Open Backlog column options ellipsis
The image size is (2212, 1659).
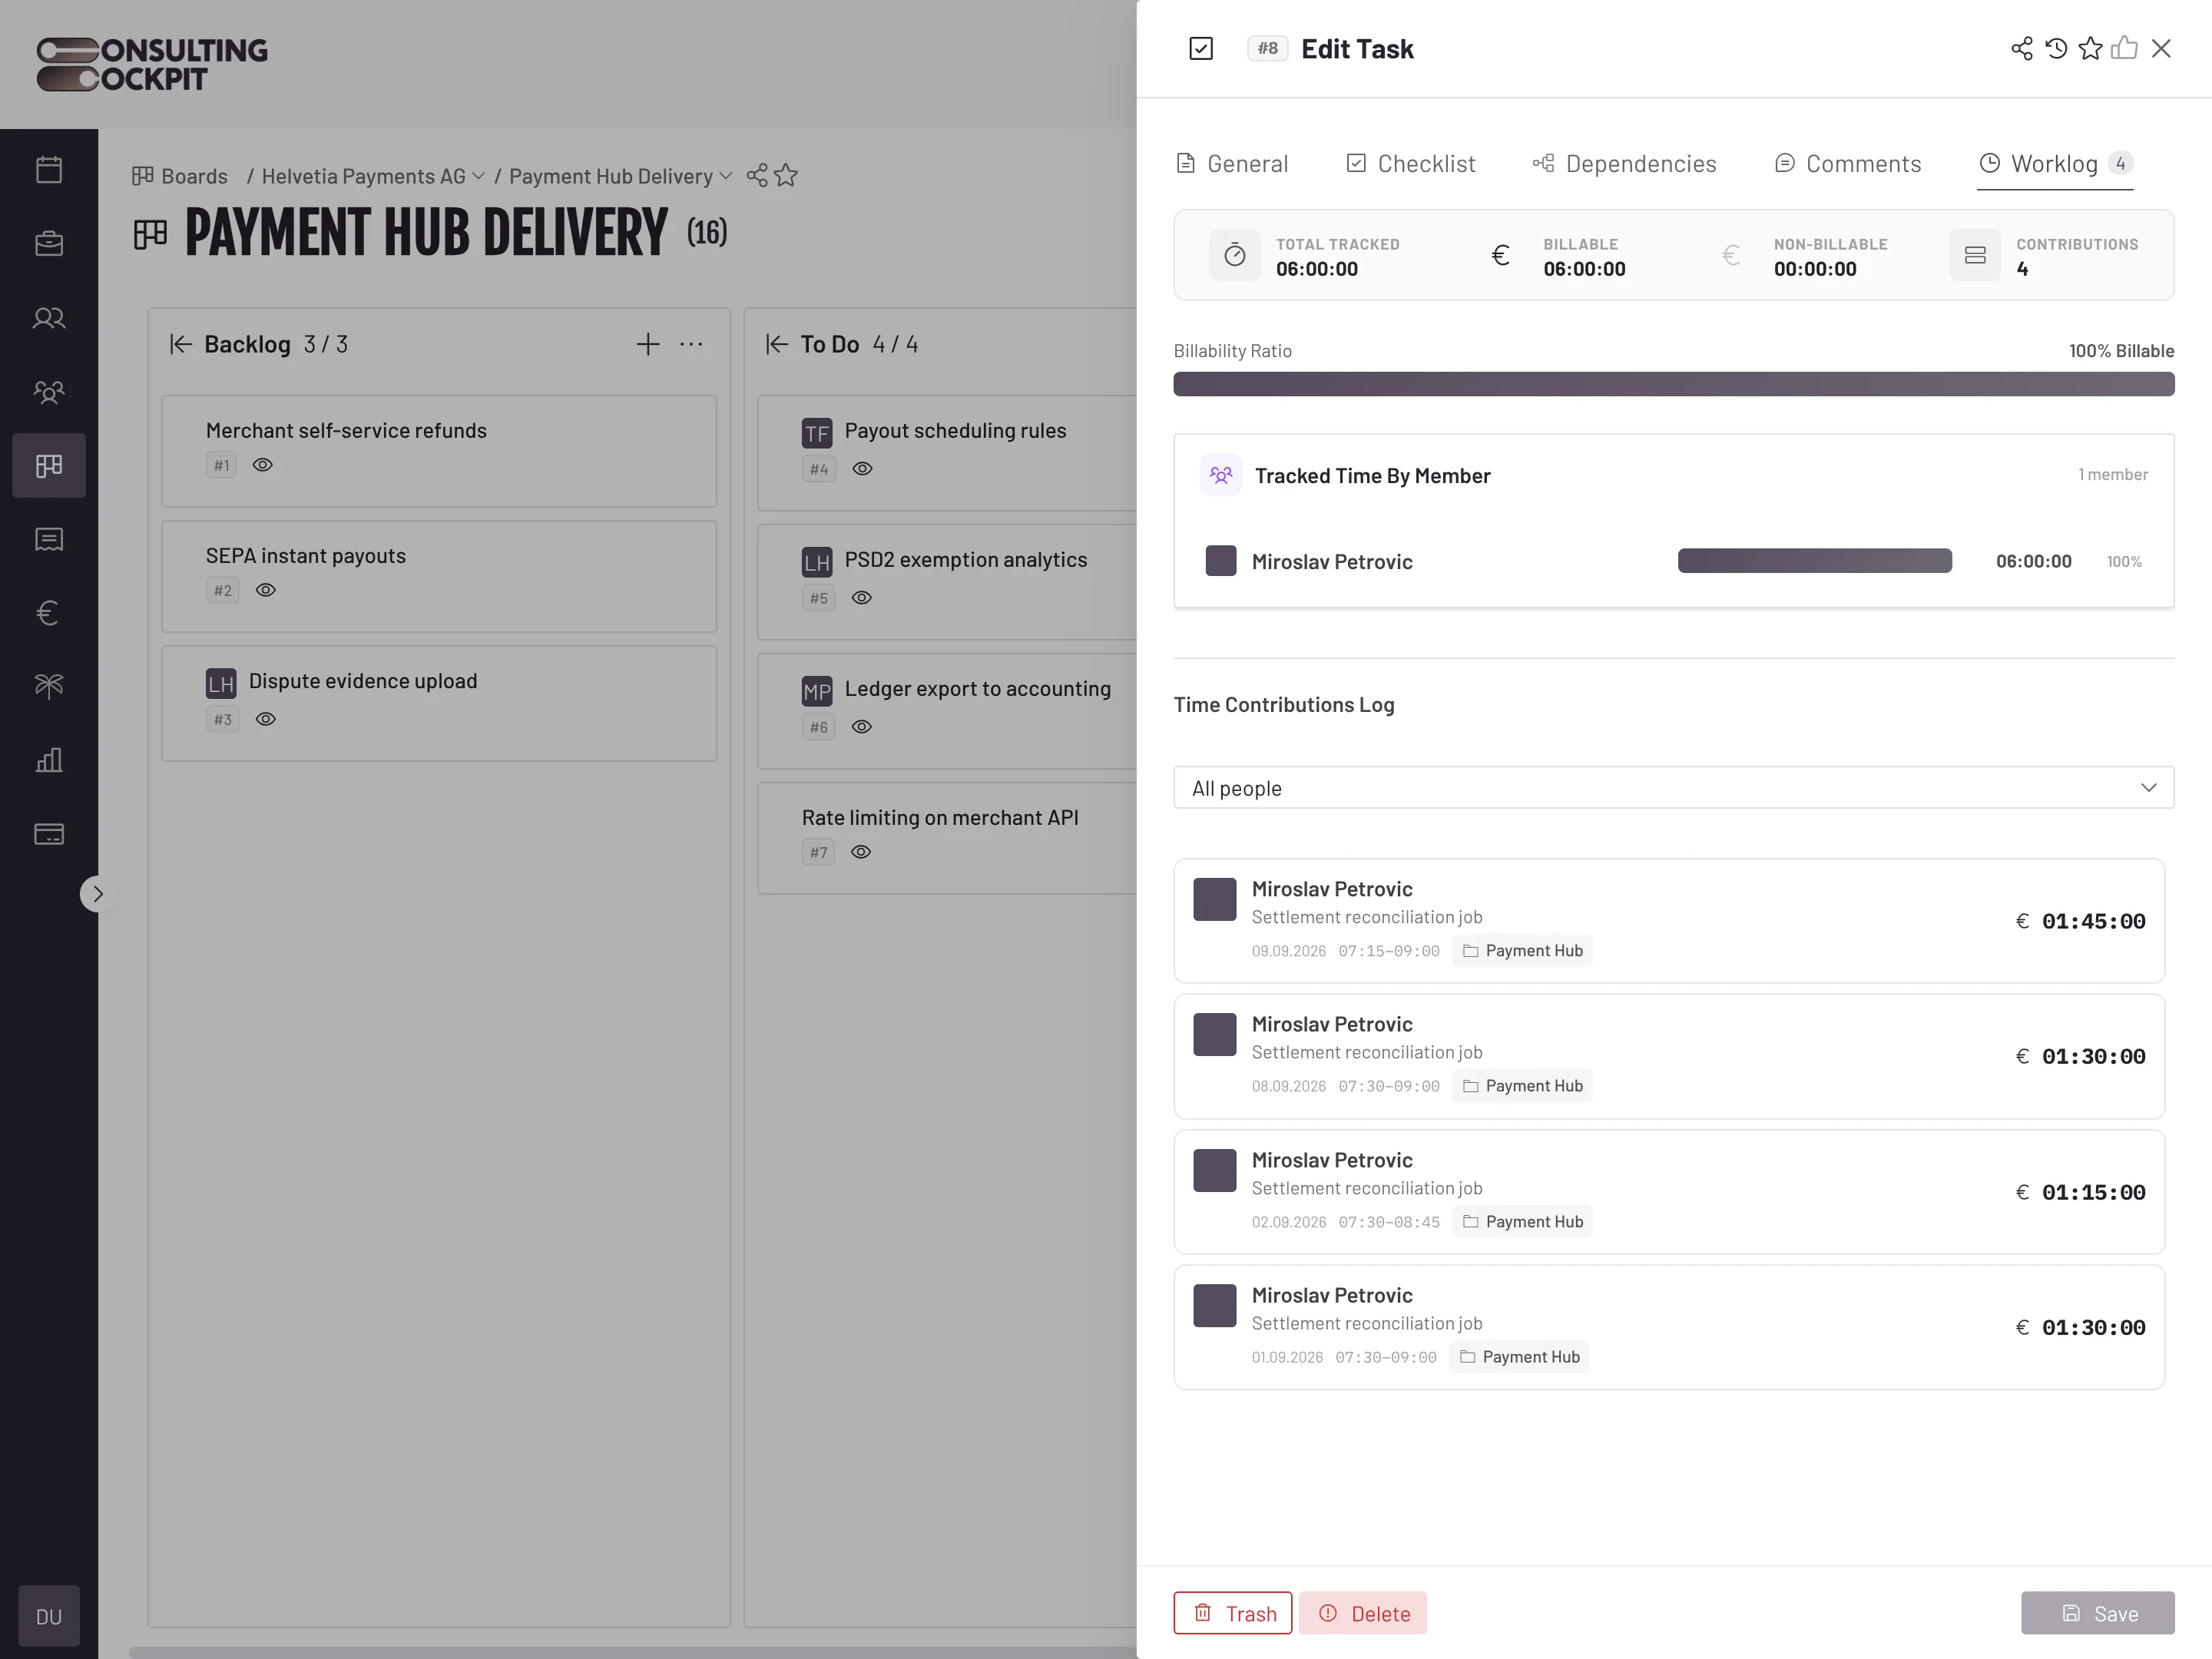tap(691, 344)
